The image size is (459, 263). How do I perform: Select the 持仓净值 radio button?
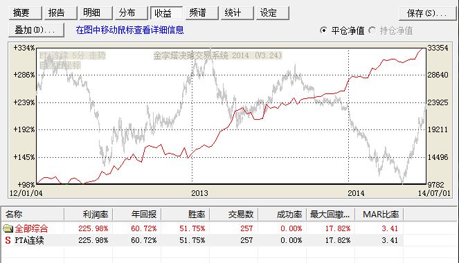[x=372, y=30]
